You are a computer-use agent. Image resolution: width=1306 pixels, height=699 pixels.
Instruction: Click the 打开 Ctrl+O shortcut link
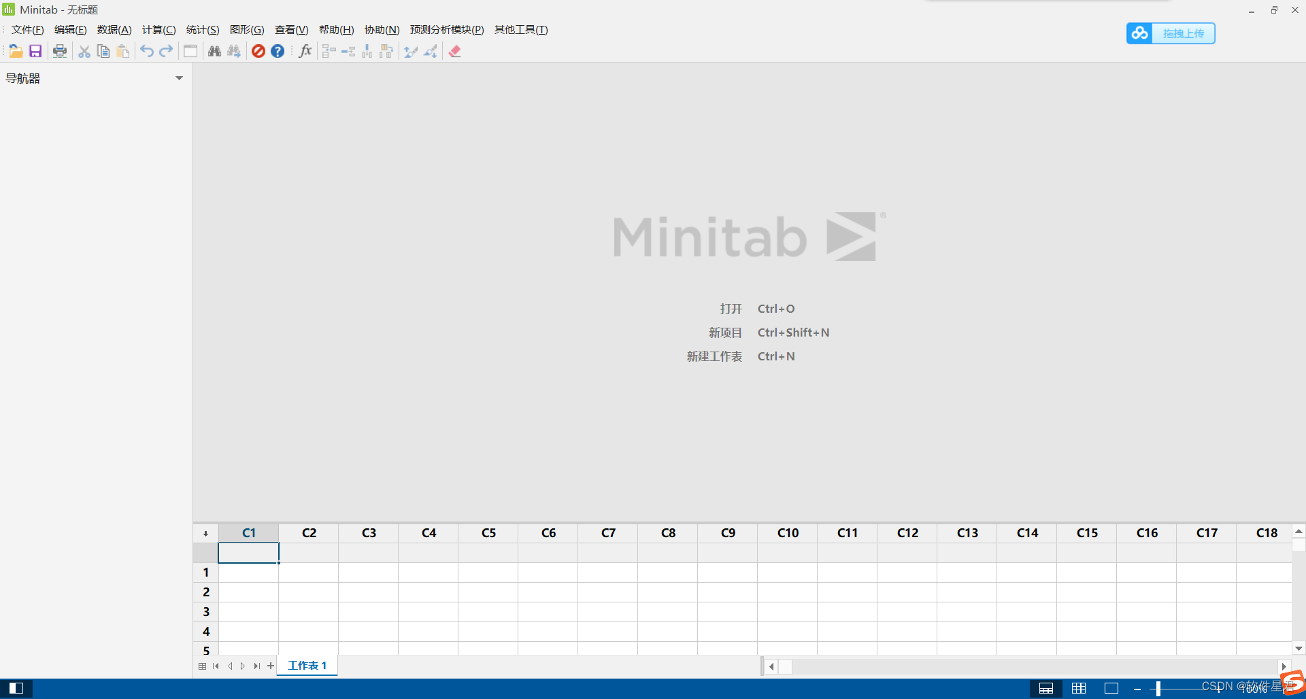coord(758,309)
